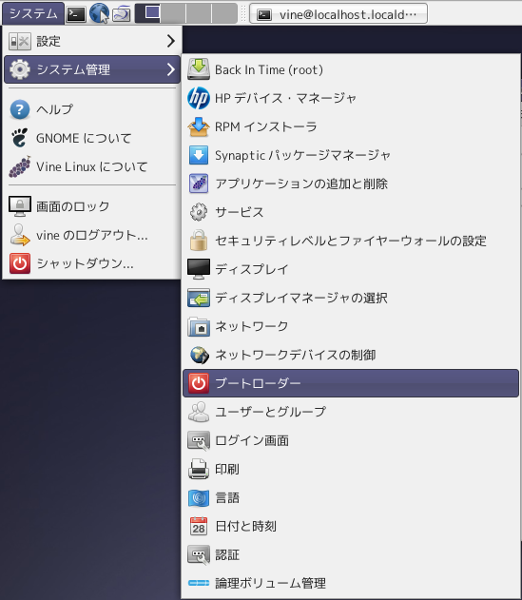The image size is (522, 600).
Task: Click the RPM インストーラ icon
Action: coord(198,126)
